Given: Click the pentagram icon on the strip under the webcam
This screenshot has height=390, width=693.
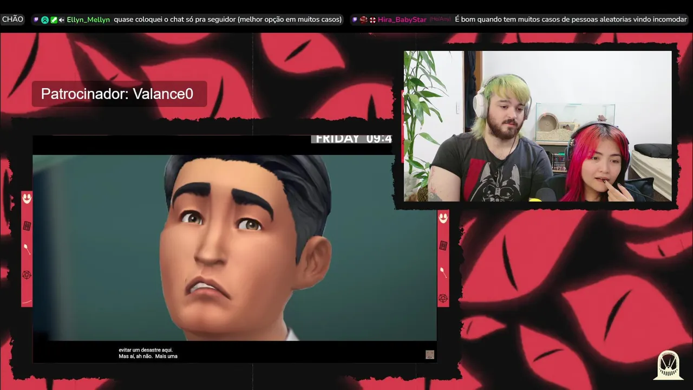Looking at the screenshot, I should pos(443,297).
